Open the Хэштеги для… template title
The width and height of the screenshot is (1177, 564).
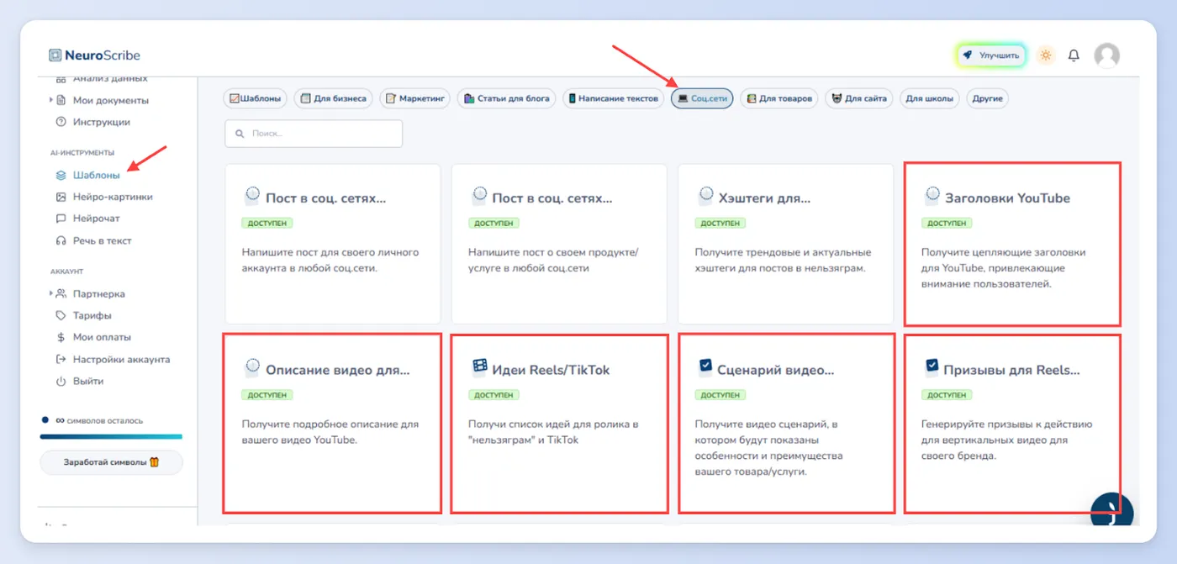click(x=764, y=198)
